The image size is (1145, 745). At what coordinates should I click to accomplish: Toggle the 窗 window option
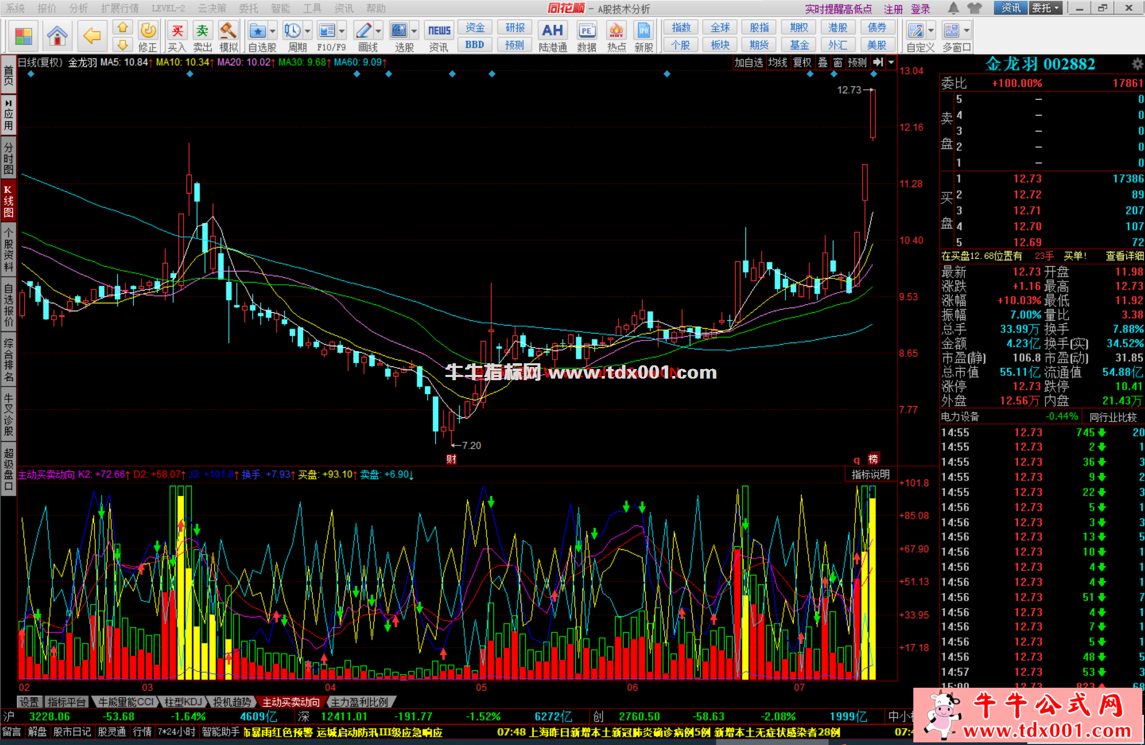(838, 62)
